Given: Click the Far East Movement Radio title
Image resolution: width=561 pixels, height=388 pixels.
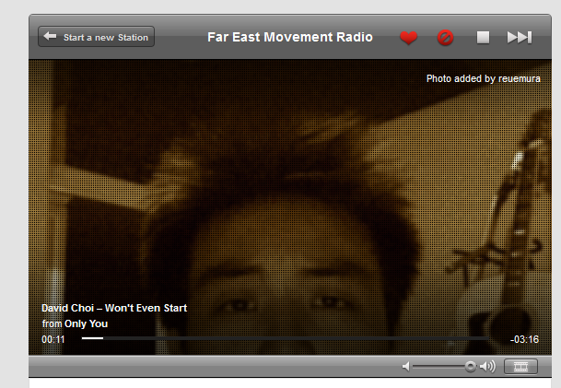Looking at the screenshot, I should pyautogui.click(x=290, y=37).
